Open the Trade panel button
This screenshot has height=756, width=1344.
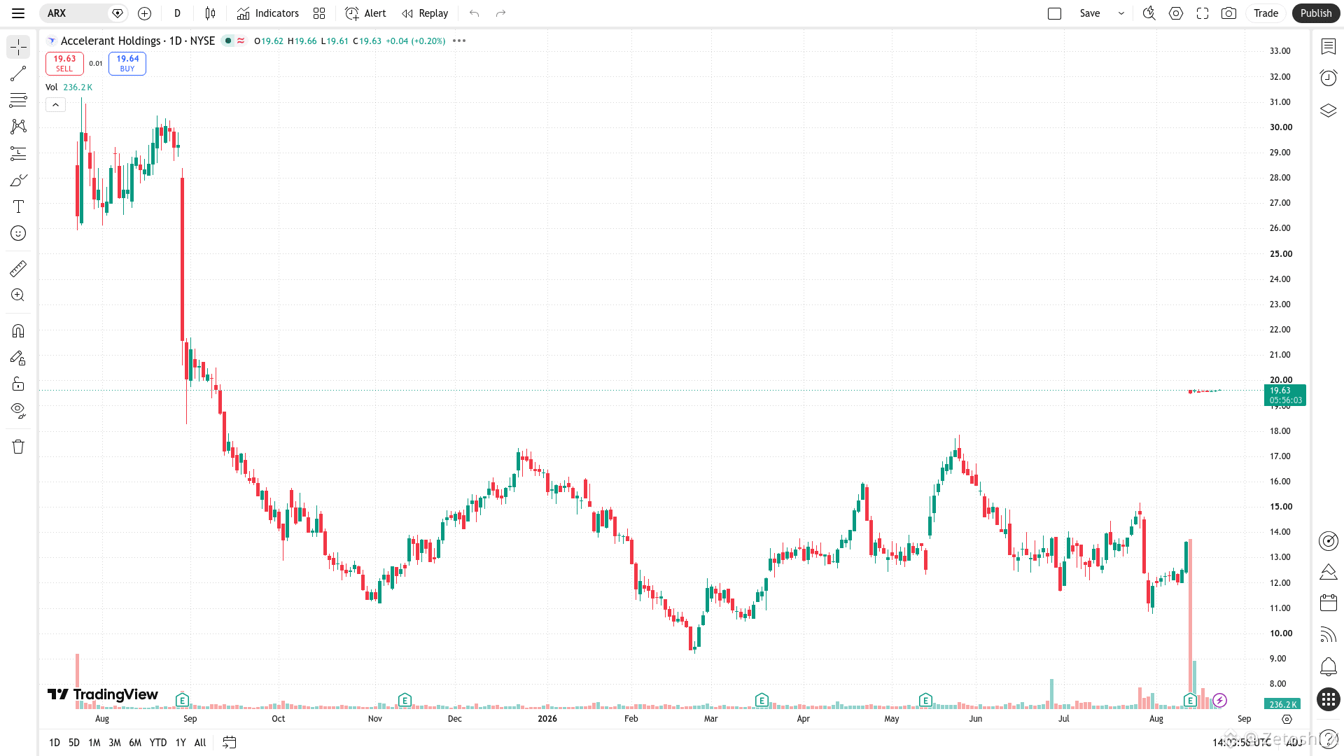[1266, 13]
